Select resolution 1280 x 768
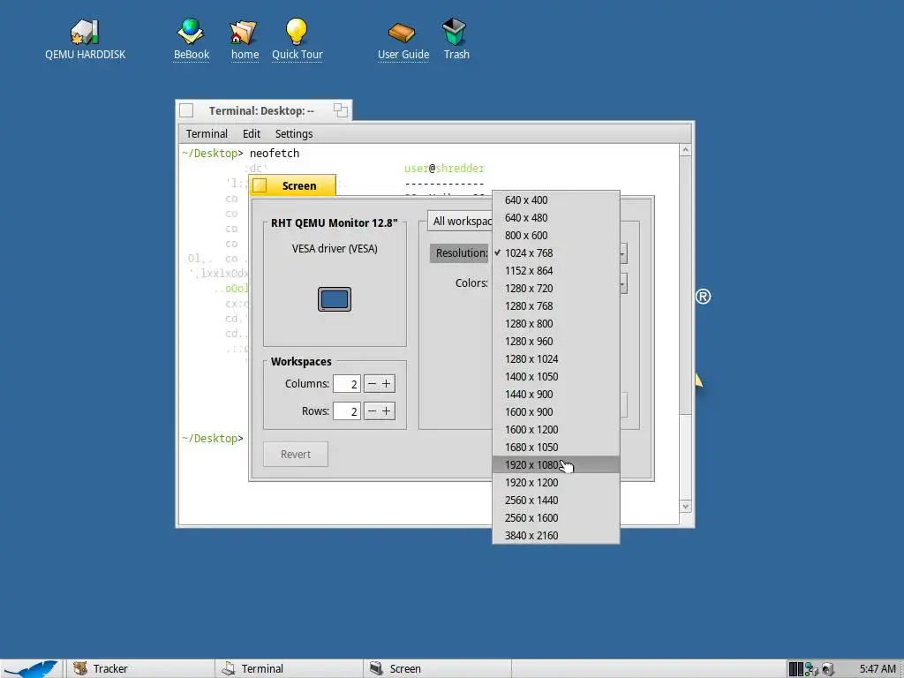The image size is (904, 678). point(556,306)
